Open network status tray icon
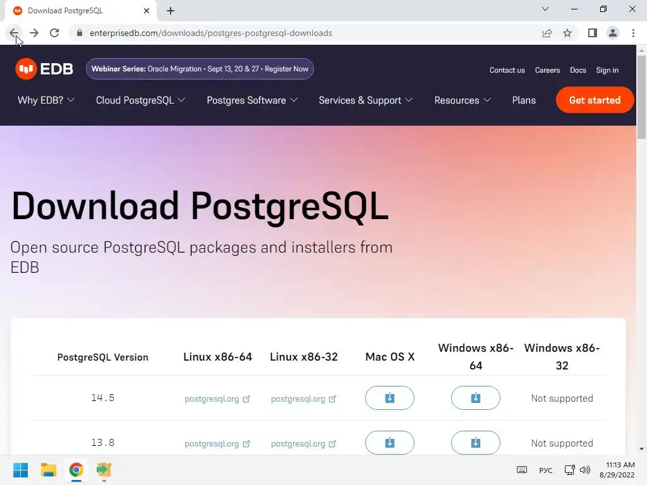Screen dimensions: 647x485 [569, 470]
